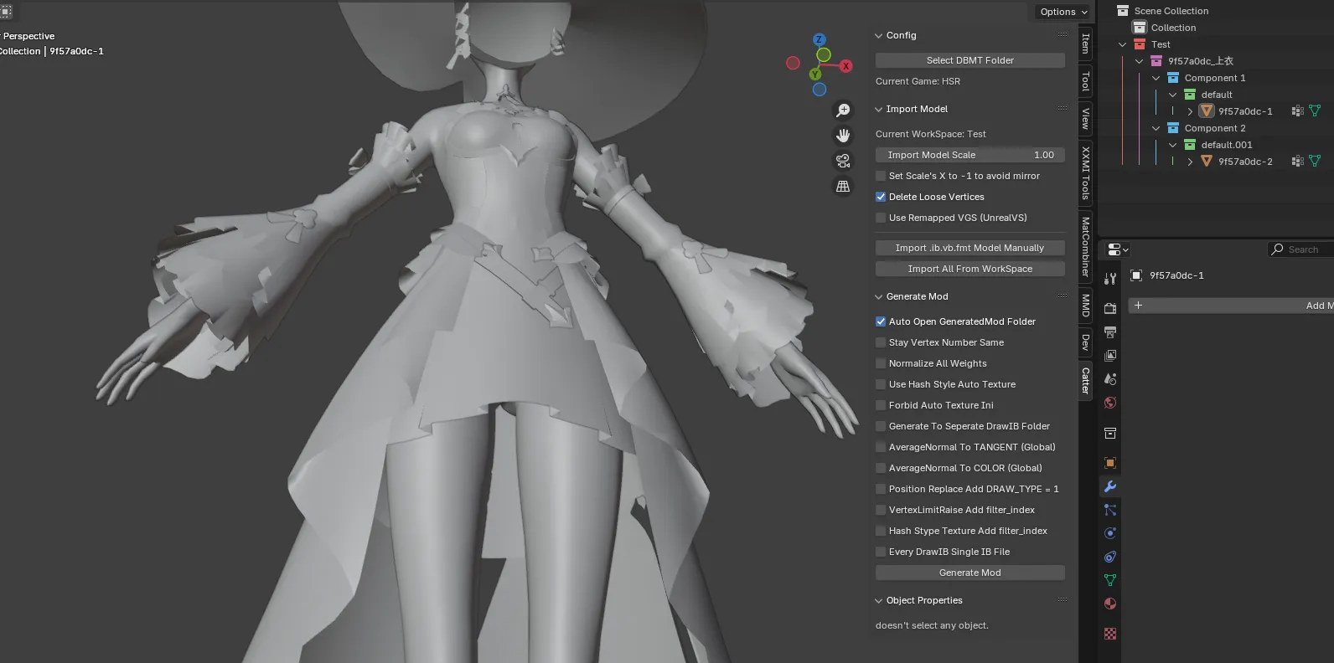Open the Physics properties tab icon
This screenshot has height=663, width=1334.
(x=1110, y=533)
